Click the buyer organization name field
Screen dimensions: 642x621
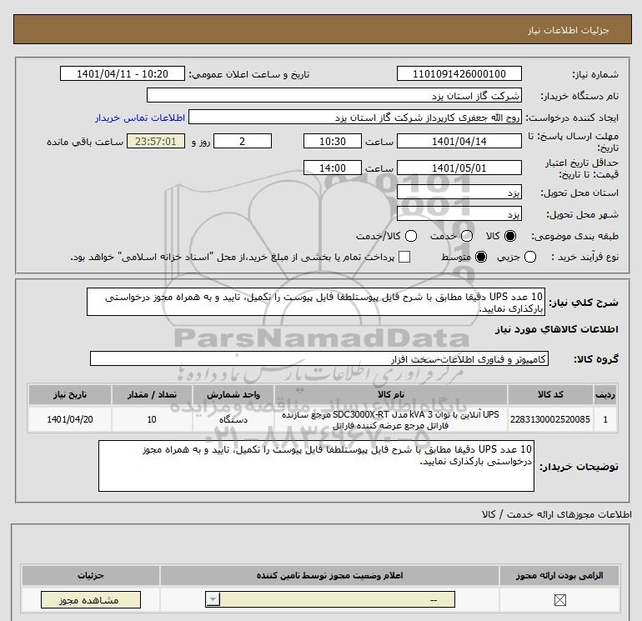(334, 95)
